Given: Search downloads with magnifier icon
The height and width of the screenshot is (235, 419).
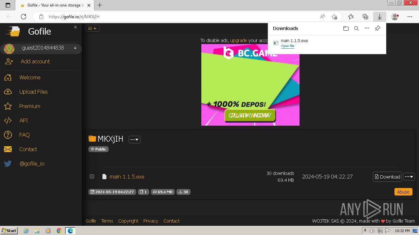Looking at the screenshot, I should point(356,28).
